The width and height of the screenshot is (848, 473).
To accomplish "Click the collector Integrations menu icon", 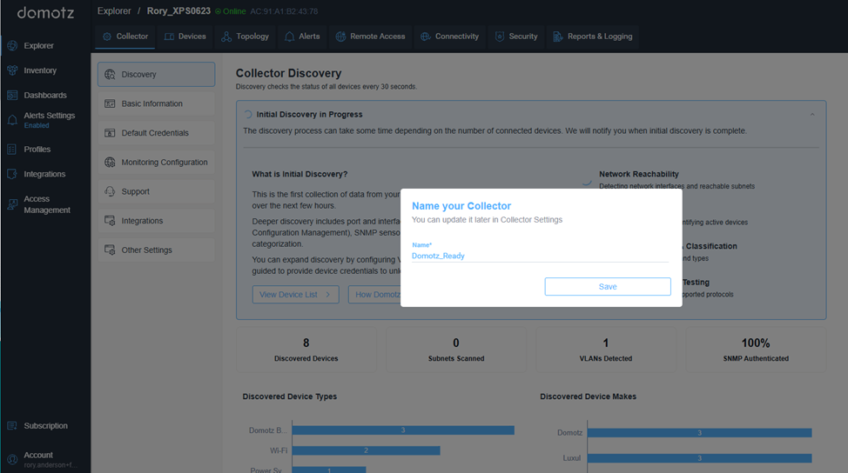I will tap(110, 221).
